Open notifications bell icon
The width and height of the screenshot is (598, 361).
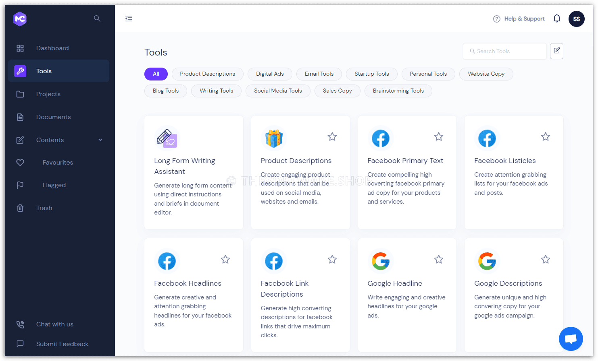coord(557,19)
